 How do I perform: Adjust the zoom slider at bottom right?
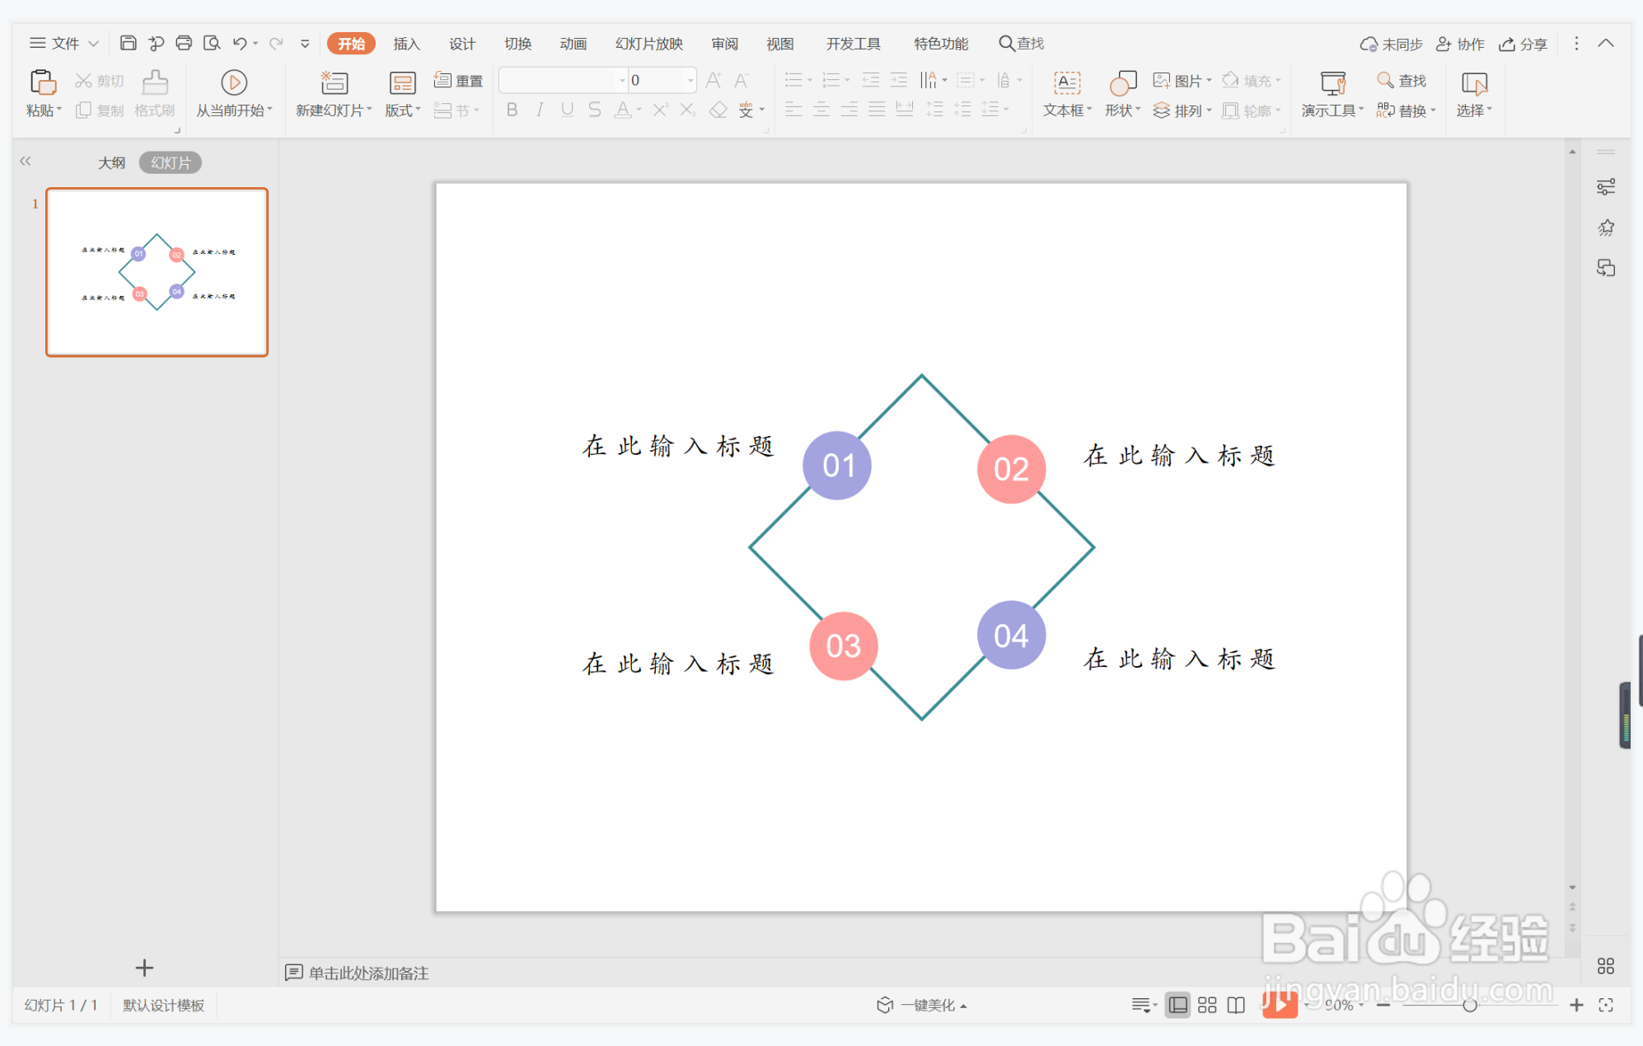coord(1472,1005)
